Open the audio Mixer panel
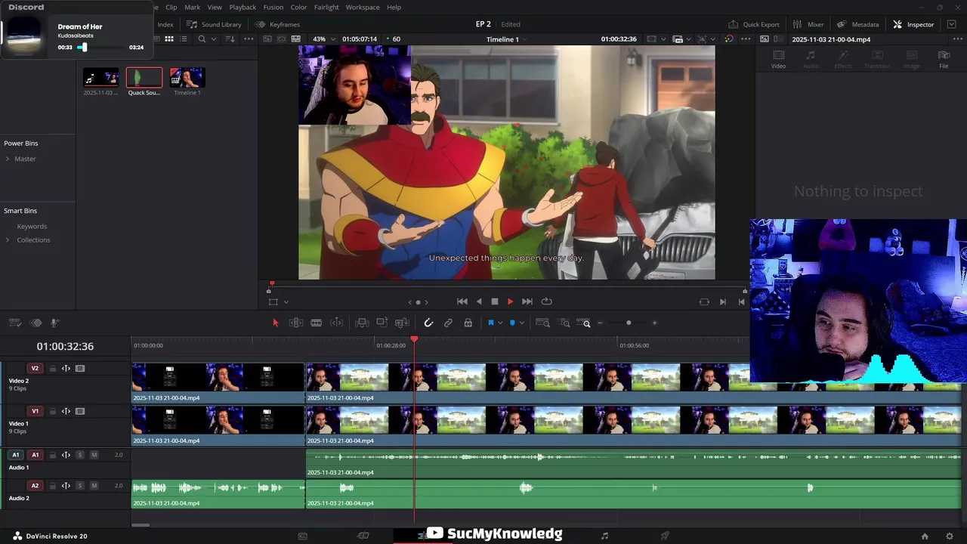Screen dimensions: 967x544 pos(808,24)
